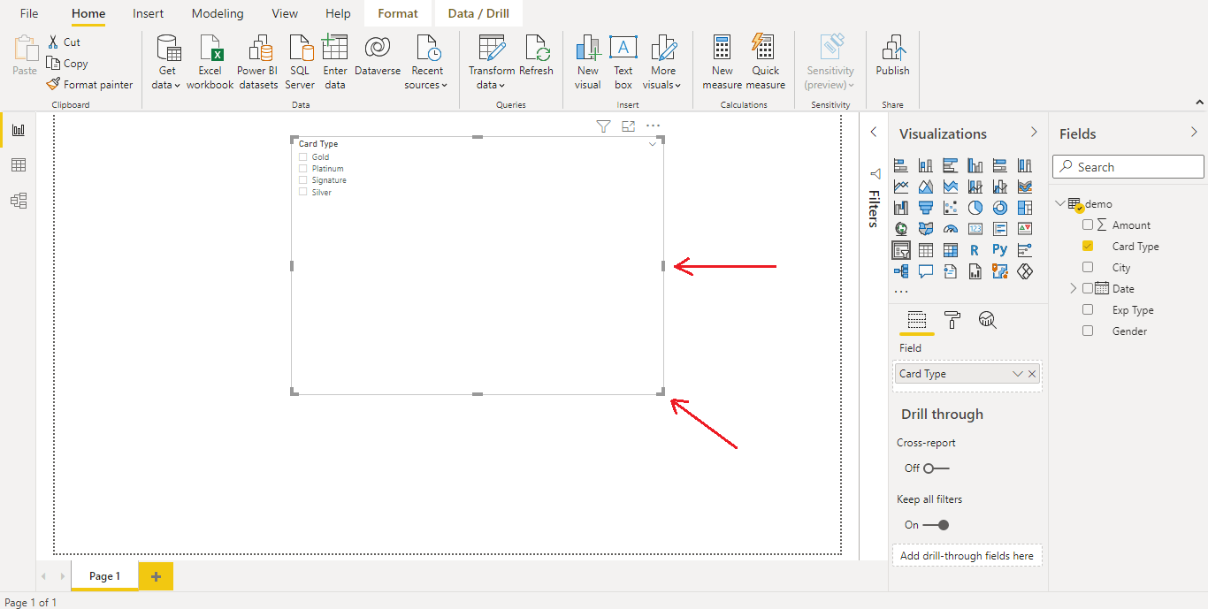Open the Modeling ribbon tab
The width and height of the screenshot is (1208, 609).
(x=218, y=13)
